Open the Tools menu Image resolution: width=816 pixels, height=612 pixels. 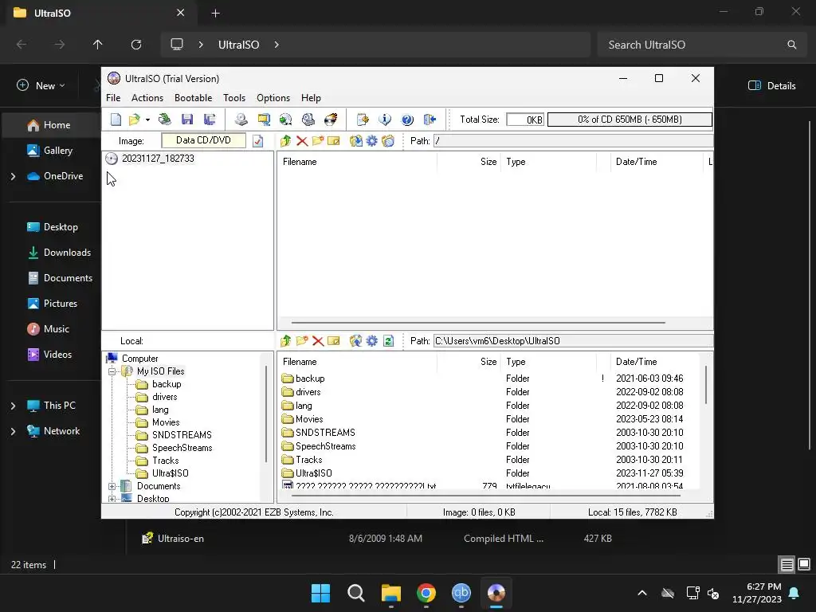tap(234, 98)
